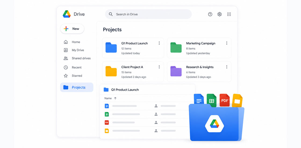The width and height of the screenshot is (301, 148).
Task: Open the Docs file row icon
Action: click(x=107, y=106)
